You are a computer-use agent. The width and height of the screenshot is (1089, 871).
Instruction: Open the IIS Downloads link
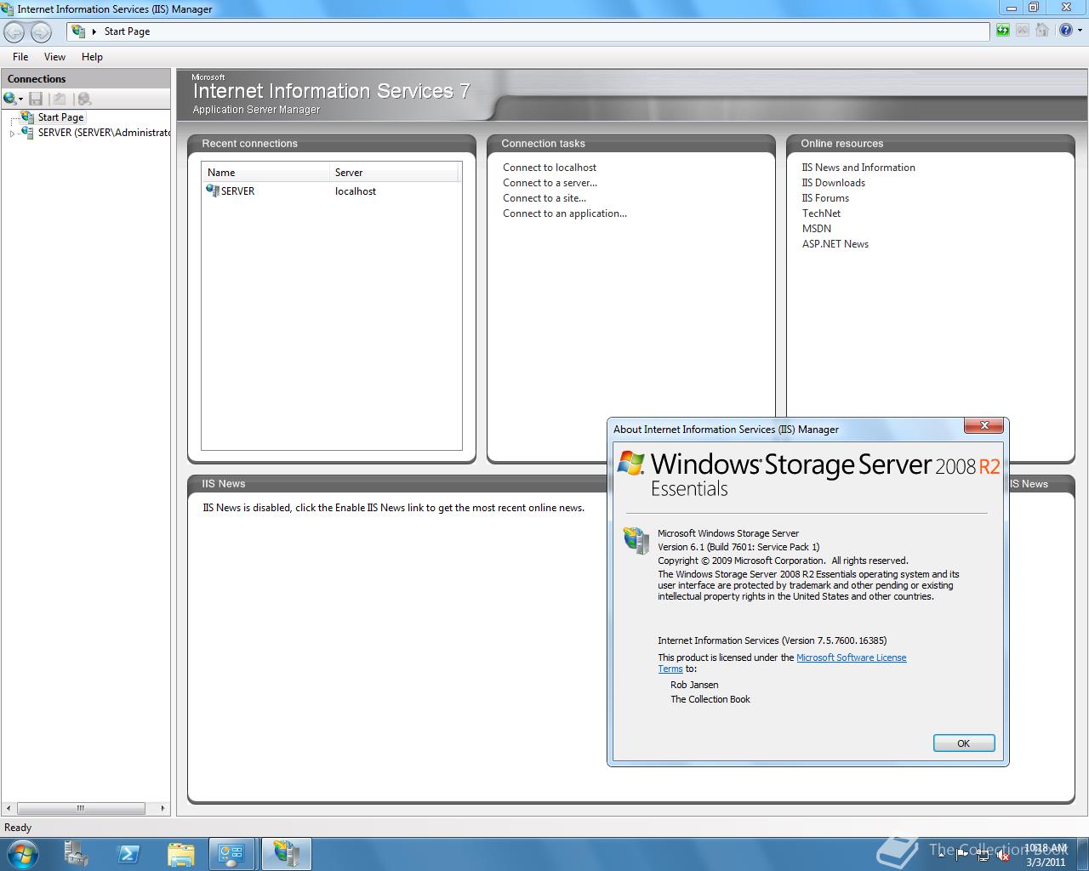click(x=834, y=183)
